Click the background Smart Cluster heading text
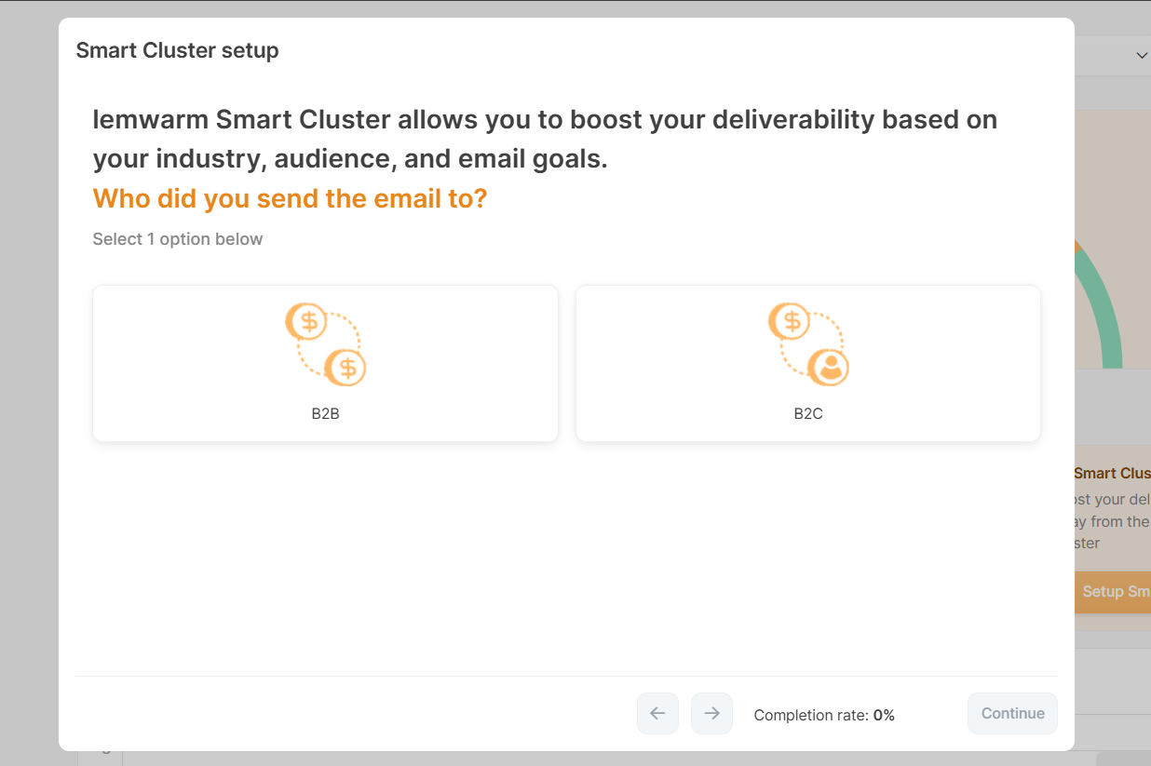Viewport: 1151px width, 766px height. [1112, 473]
